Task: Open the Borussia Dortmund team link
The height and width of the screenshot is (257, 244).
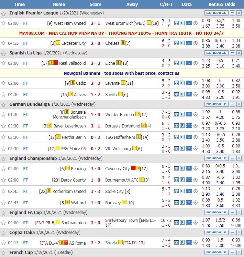Action: 123,126
